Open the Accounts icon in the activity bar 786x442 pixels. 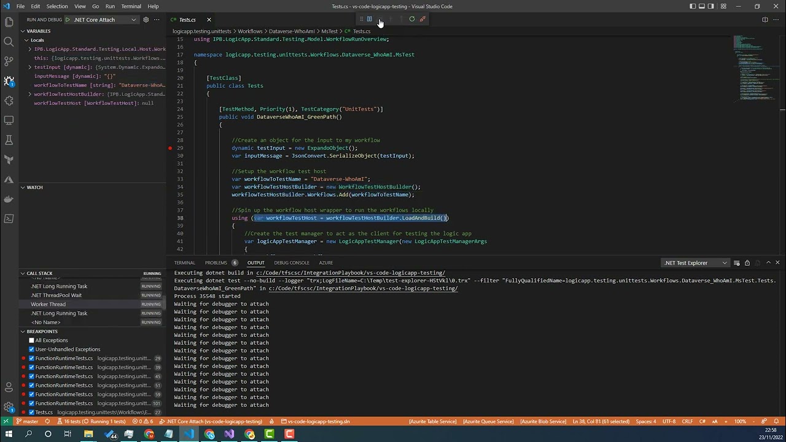(9, 387)
